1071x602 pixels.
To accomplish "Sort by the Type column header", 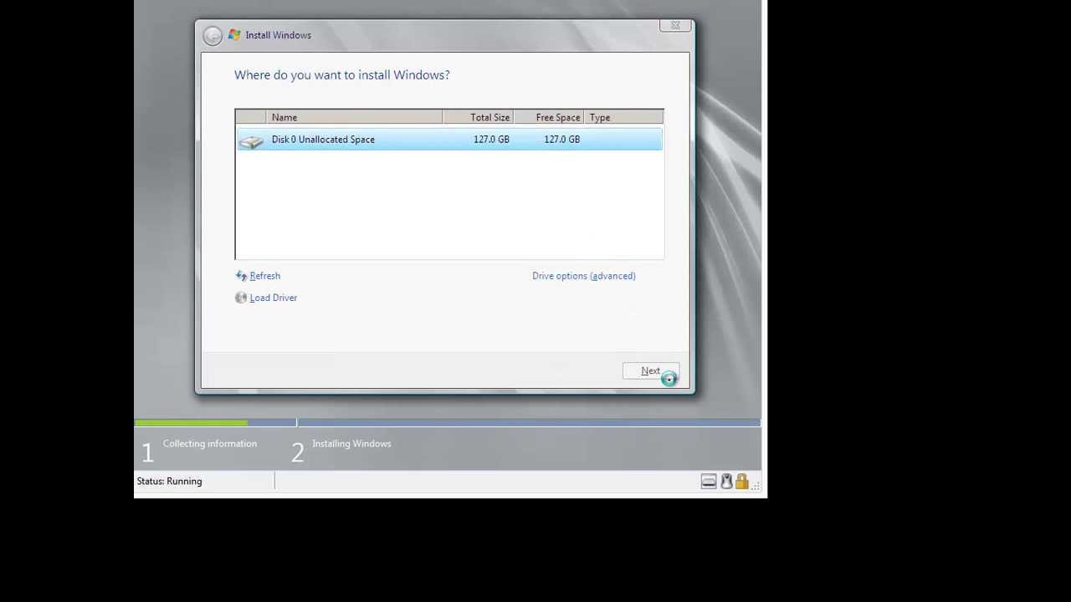I will click(623, 118).
